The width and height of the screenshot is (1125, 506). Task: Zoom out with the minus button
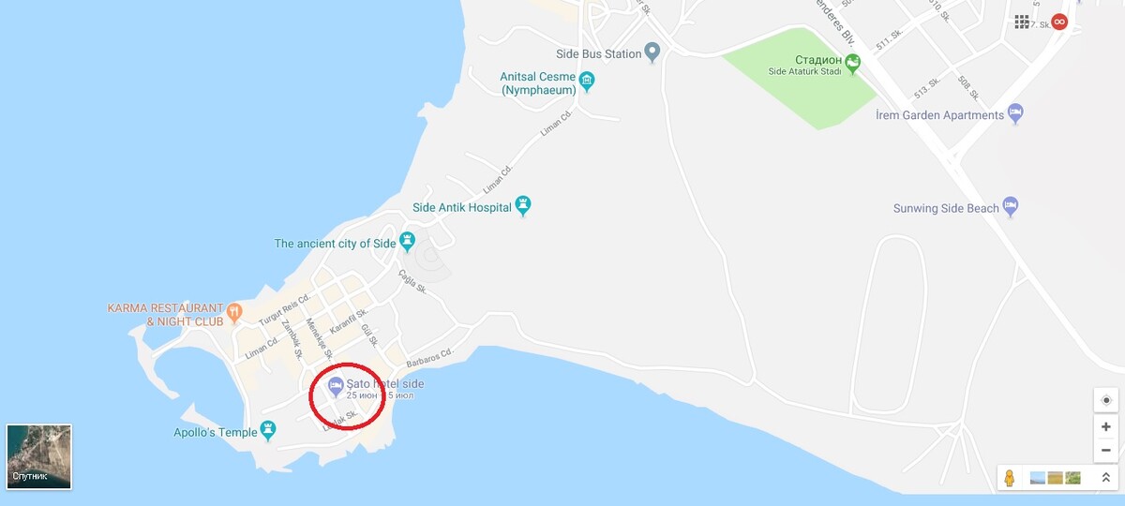(1106, 450)
